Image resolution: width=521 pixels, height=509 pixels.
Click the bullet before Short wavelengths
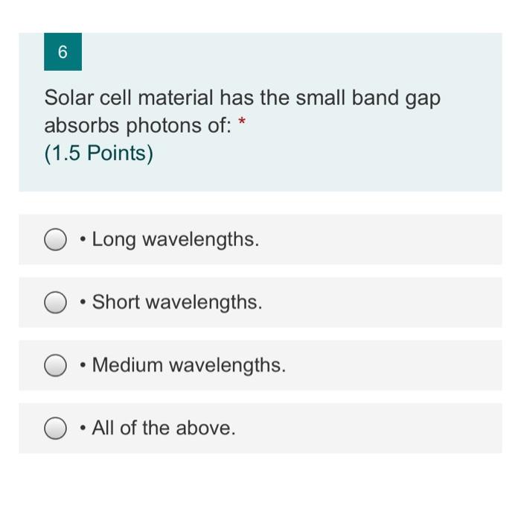click(x=83, y=303)
